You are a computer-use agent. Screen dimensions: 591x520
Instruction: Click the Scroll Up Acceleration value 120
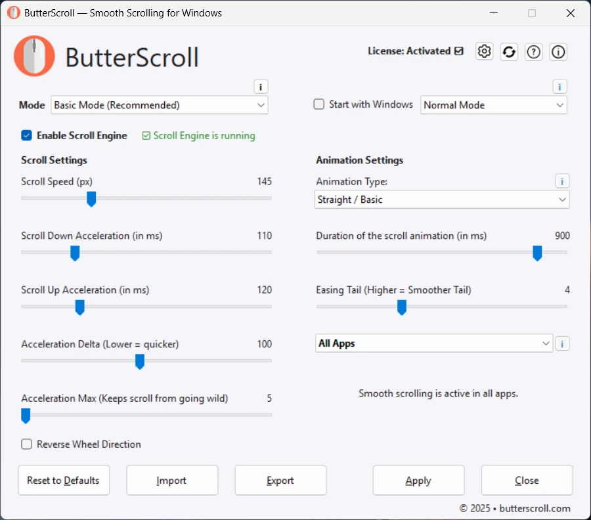coord(264,290)
